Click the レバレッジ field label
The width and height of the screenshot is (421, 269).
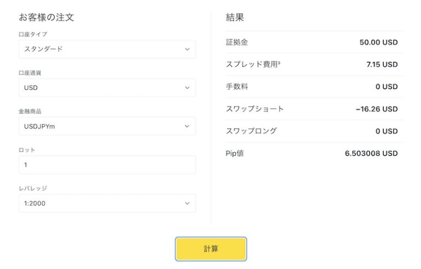[x=33, y=188]
